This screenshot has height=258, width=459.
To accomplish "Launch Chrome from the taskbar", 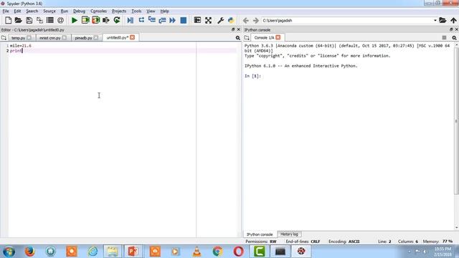I will coord(217,252).
